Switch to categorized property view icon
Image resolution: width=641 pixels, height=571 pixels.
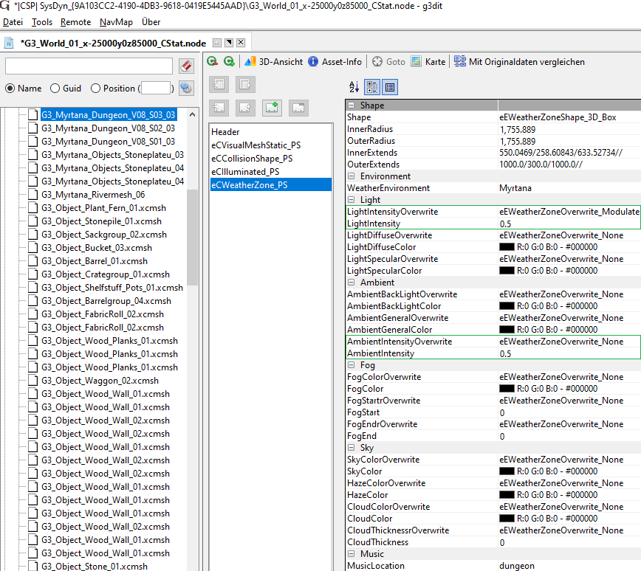[372, 87]
